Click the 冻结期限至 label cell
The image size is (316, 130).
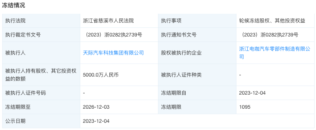pyautogui.click(x=41, y=107)
